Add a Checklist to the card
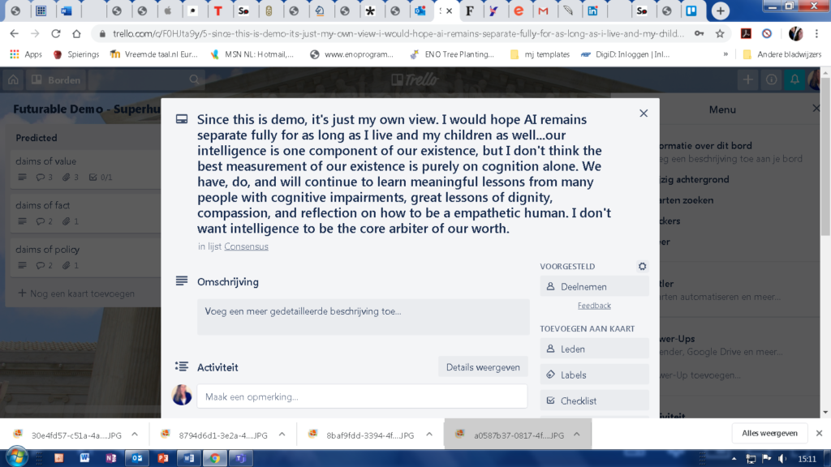831x467 pixels. tap(594, 401)
